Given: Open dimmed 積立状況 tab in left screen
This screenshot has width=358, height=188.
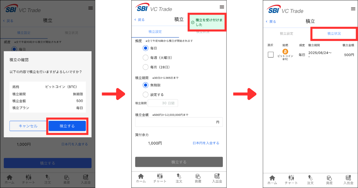Looking at the screenshot, I should (x=71, y=33).
